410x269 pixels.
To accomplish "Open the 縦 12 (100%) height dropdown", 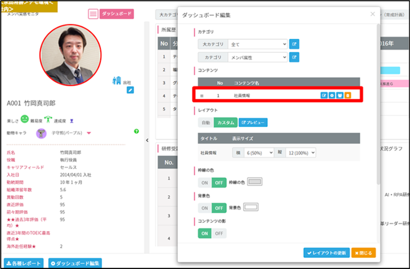I will tap(301, 153).
